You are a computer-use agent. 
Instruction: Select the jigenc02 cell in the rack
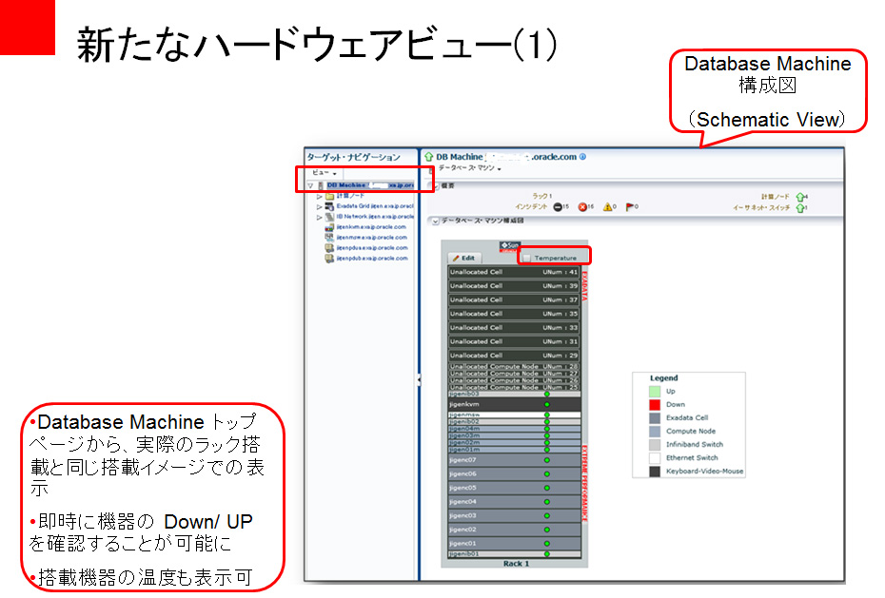[x=514, y=530]
